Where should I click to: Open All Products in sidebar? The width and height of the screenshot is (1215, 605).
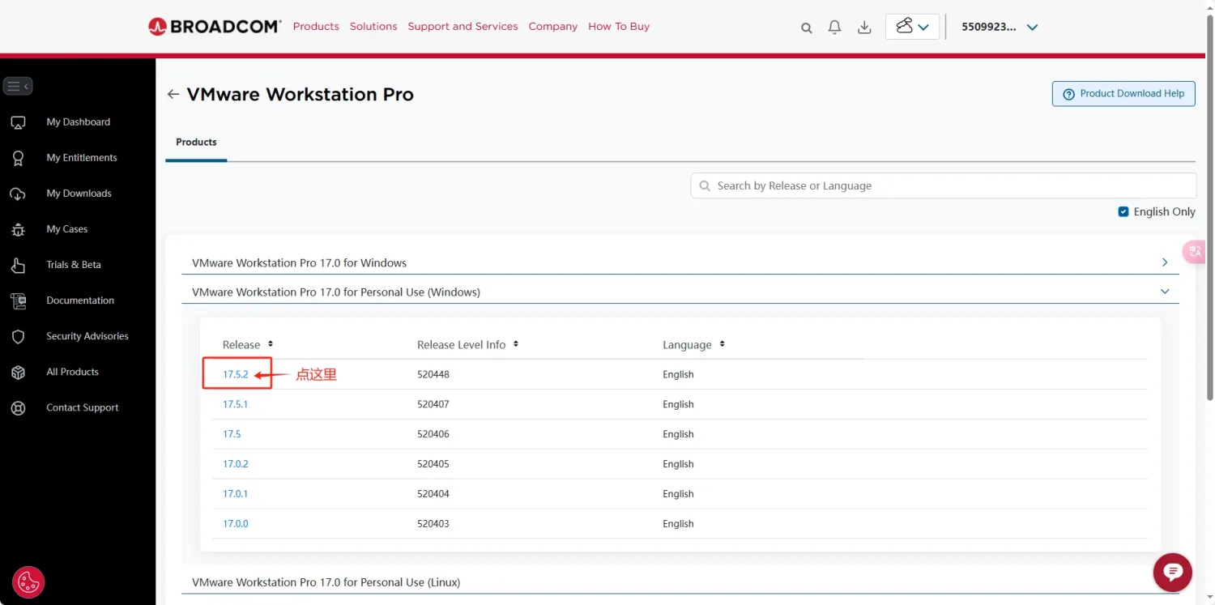[73, 372]
